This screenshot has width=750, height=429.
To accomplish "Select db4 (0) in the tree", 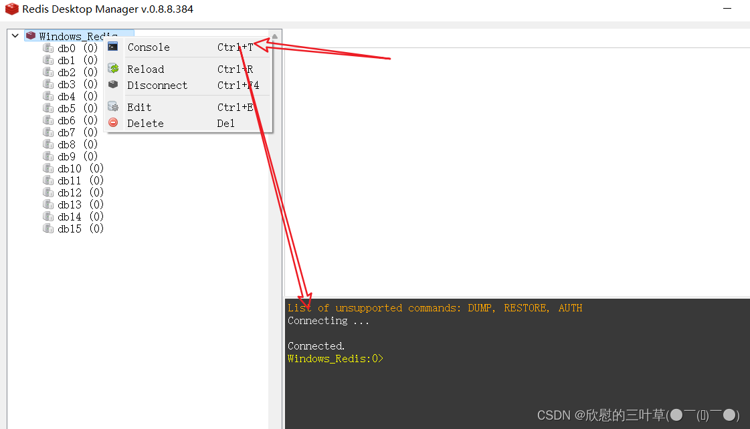I will click(x=78, y=96).
